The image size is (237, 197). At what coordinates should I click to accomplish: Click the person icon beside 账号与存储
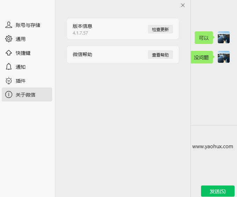9,25
